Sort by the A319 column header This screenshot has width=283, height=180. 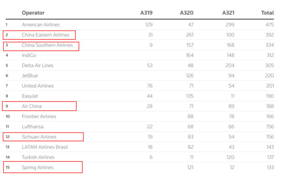tap(146, 13)
